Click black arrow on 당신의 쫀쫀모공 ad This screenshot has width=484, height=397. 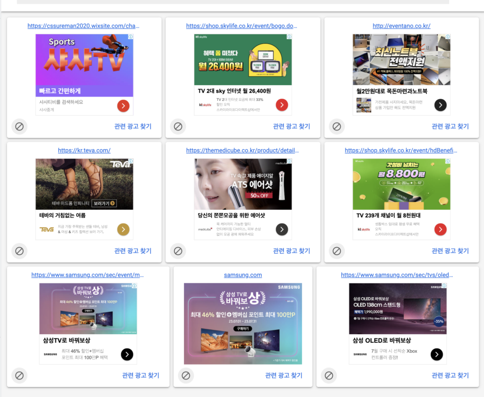pyautogui.click(x=282, y=229)
